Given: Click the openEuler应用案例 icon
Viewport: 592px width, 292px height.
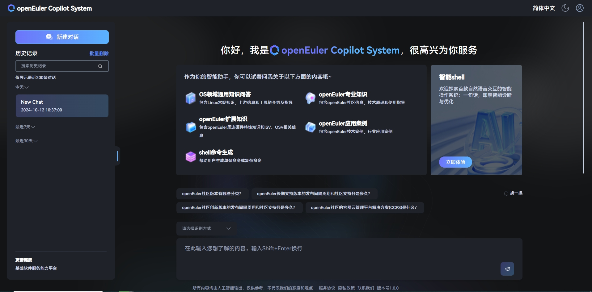Looking at the screenshot, I should (310, 127).
